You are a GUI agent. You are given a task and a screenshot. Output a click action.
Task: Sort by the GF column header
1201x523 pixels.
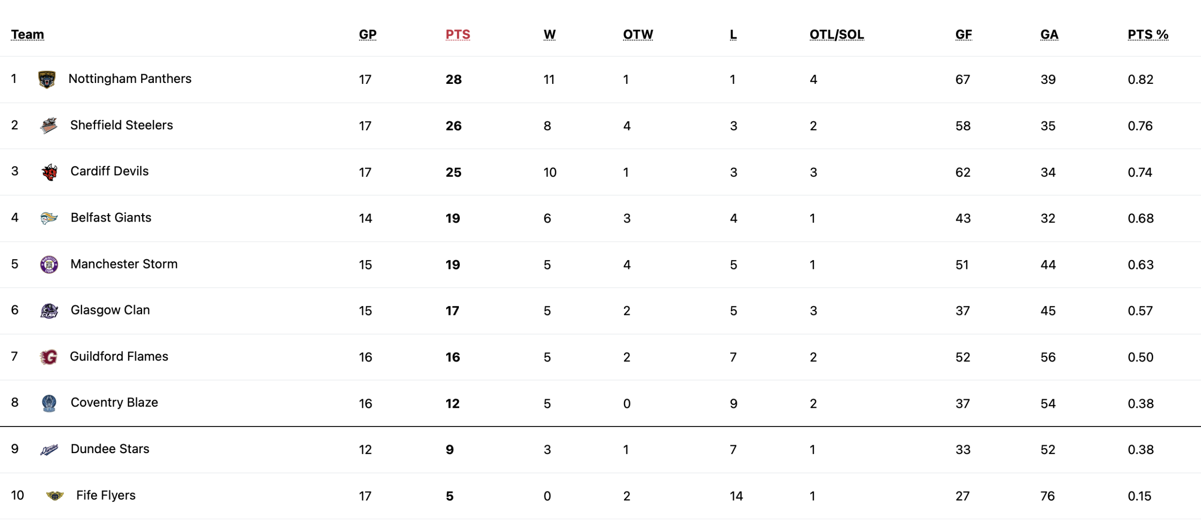[x=963, y=35]
